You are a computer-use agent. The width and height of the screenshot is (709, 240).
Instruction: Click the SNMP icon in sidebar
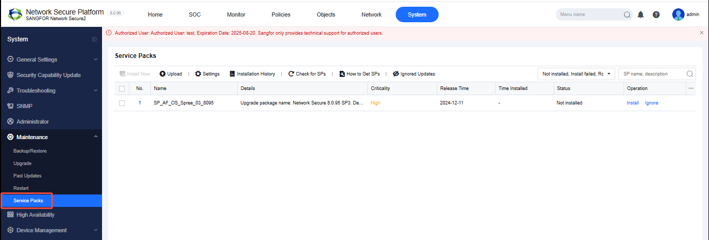click(x=10, y=106)
